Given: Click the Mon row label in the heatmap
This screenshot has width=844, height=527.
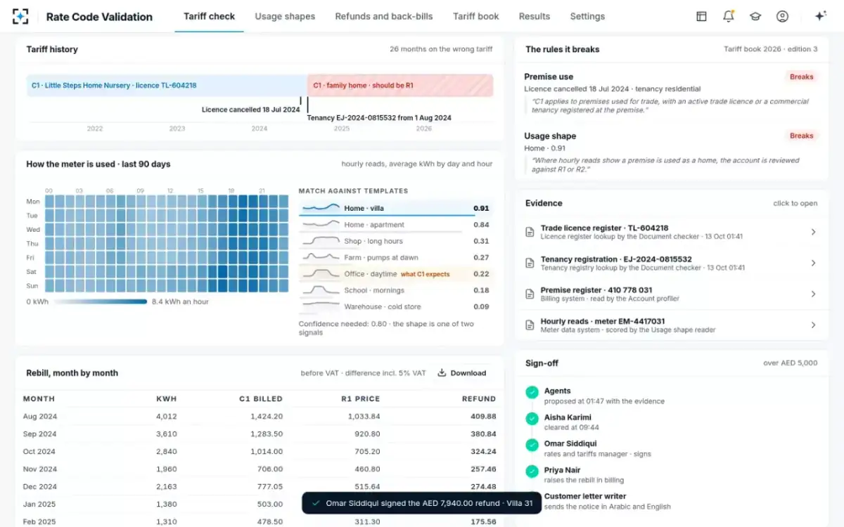Looking at the screenshot, I should (32, 202).
